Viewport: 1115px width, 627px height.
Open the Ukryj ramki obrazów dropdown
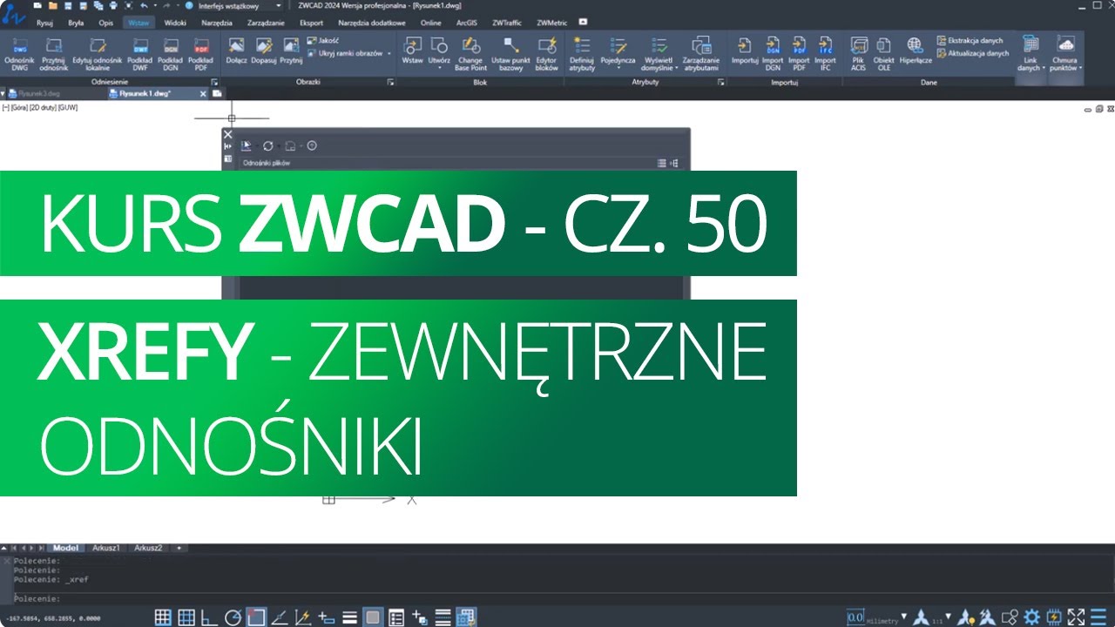389,53
